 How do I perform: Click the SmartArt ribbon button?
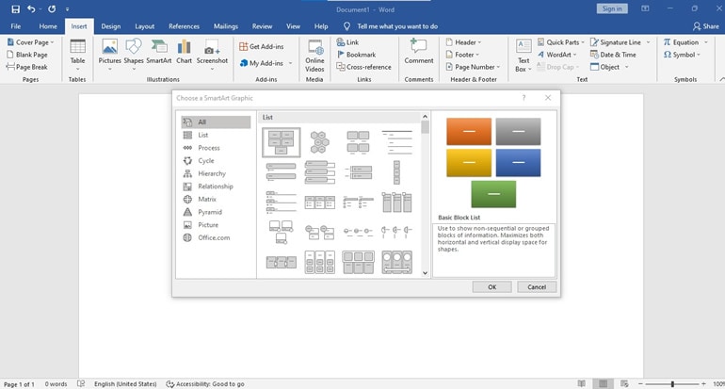pyautogui.click(x=158, y=52)
